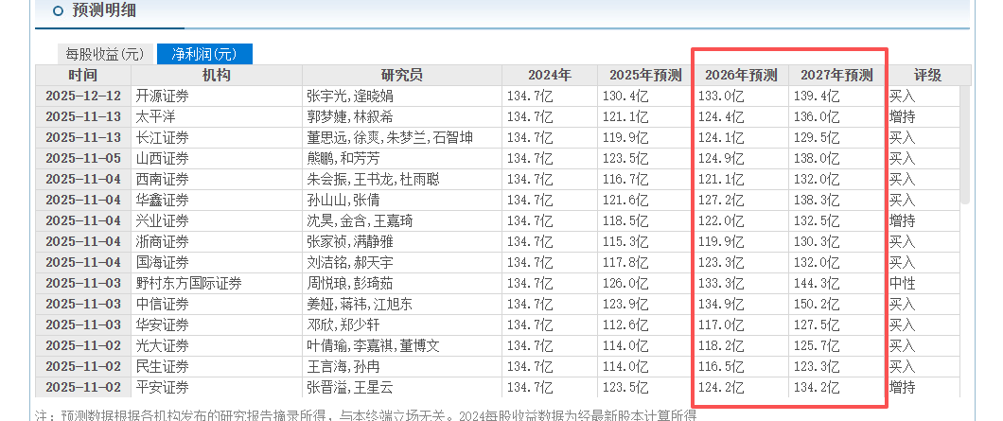Click researchers 郭梦婕,林叙希

(x=350, y=117)
